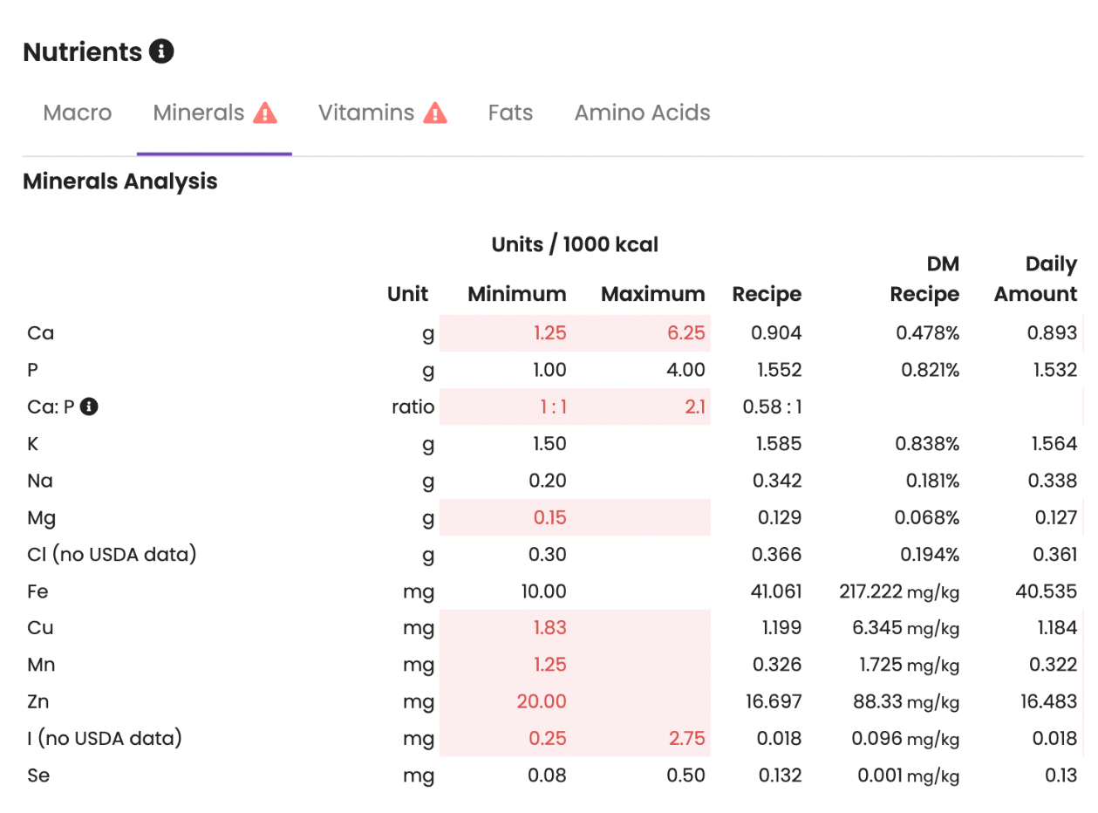
Task: Click the info icon beside Nutrients heading
Action: tap(161, 51)
